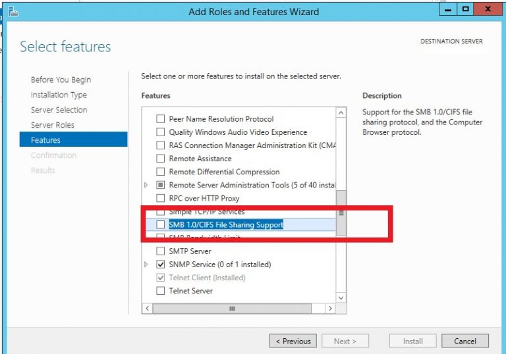
Task: Click the wizard icon in title bar
Action: pos(13,12)
